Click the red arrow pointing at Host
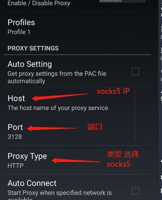The width and height of the screenshot is (162, 200). coord(59,97)
